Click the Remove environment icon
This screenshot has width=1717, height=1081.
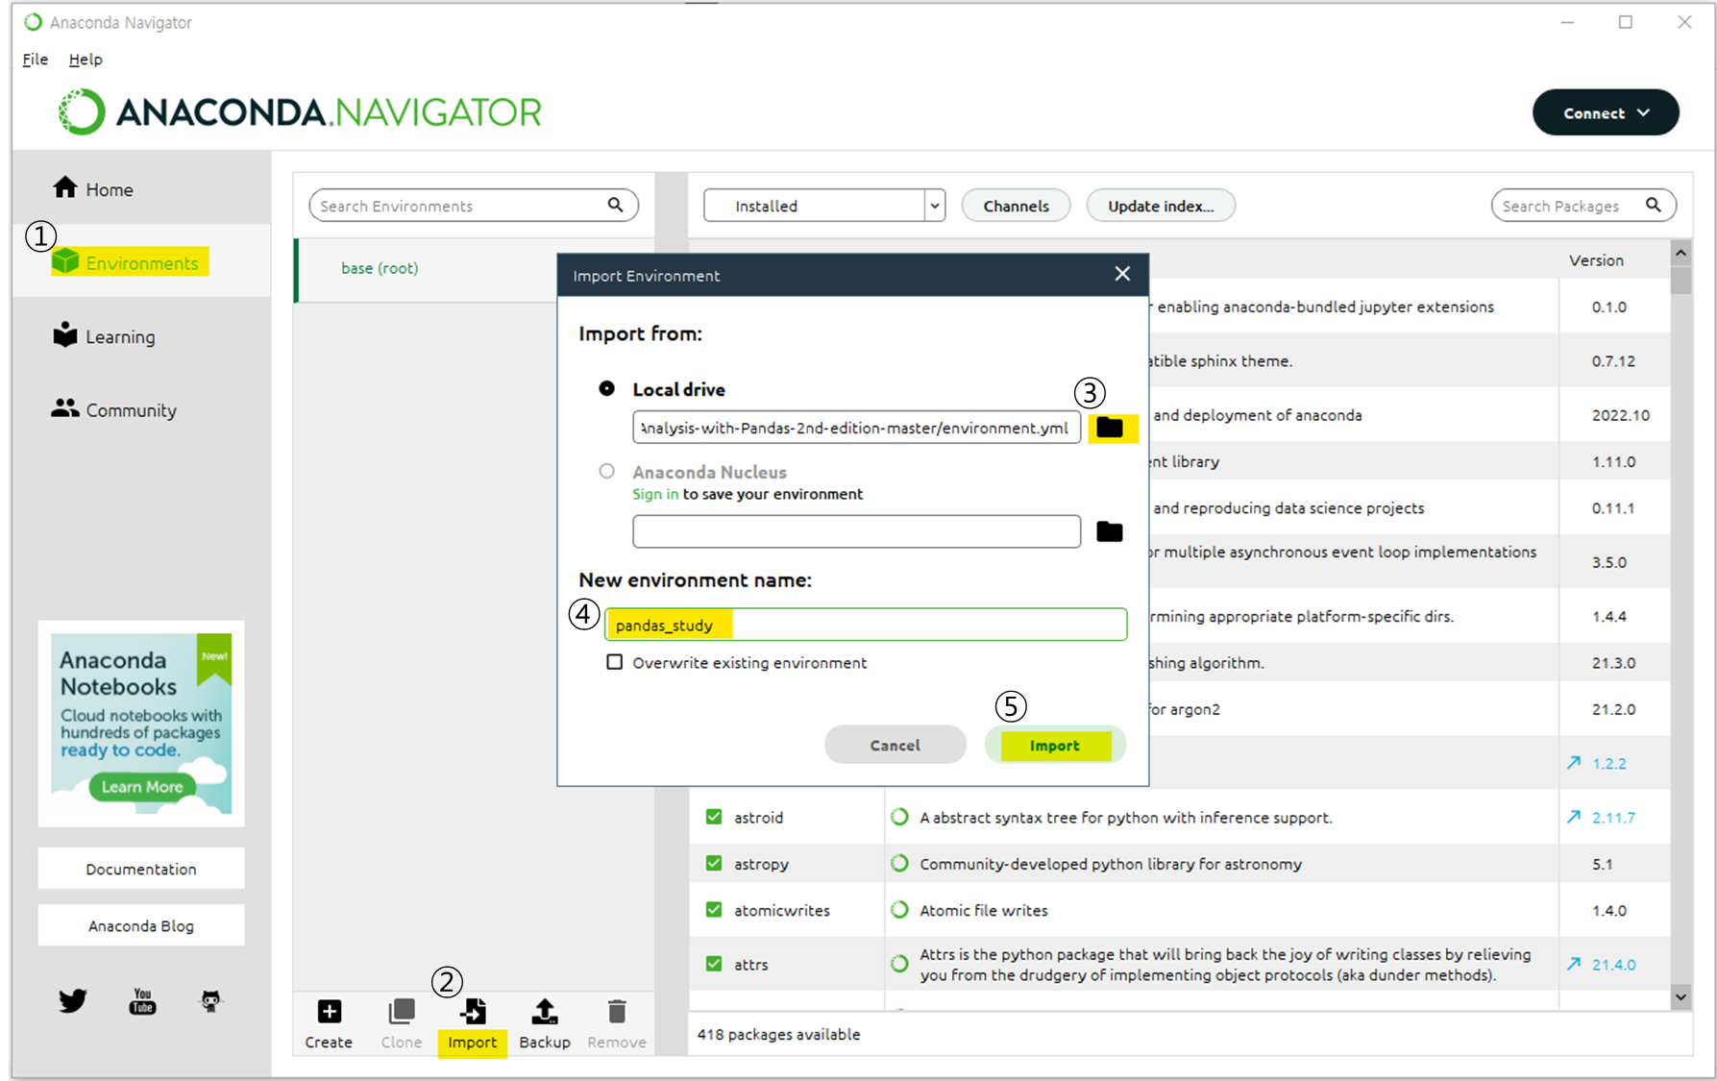[617, 1012]
